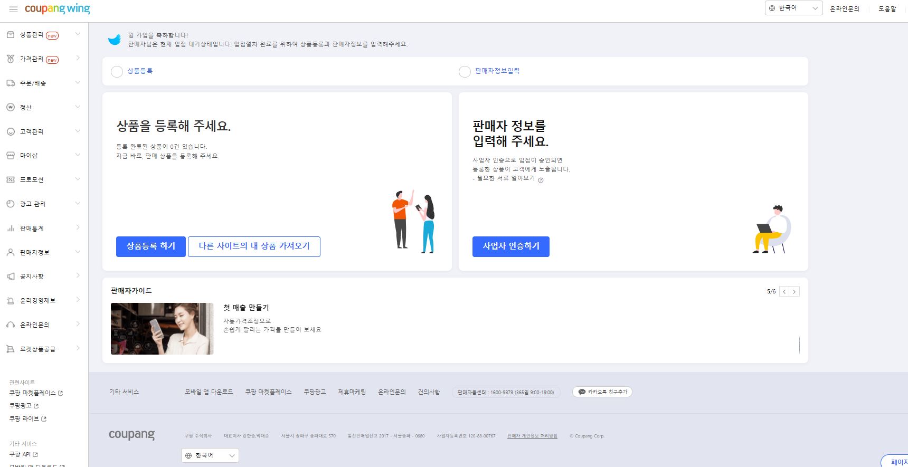Click 다른 사이트의 내 상품 가져오기 button
The image size is (908, 467).
pyautogui.click(x=254, y=246)
